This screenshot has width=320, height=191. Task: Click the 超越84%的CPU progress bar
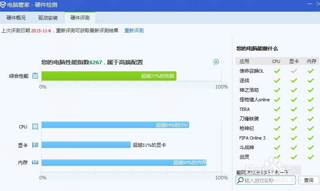coord(115,125)
